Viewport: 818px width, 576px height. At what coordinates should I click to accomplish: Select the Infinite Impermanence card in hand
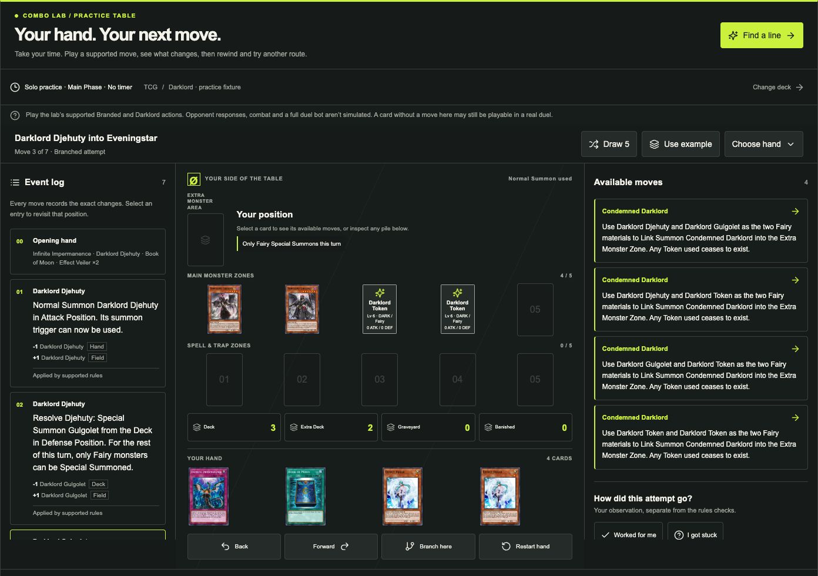[x=209, y=496]
